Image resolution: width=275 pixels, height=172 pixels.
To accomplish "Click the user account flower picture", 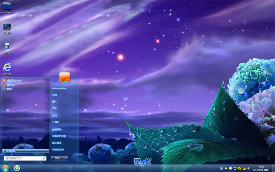I will coord(65,77).
